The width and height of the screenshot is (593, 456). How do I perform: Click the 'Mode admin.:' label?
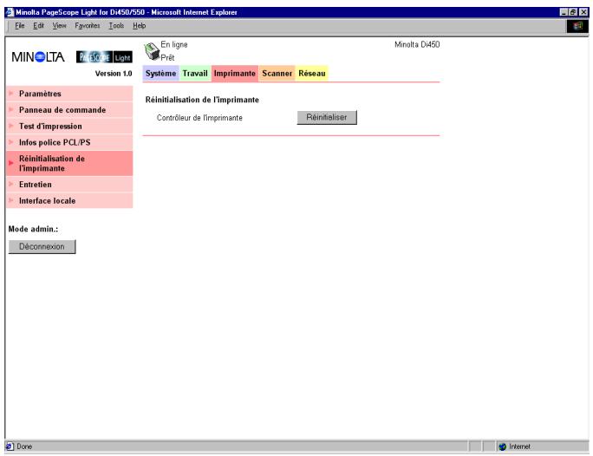point(33,229)
